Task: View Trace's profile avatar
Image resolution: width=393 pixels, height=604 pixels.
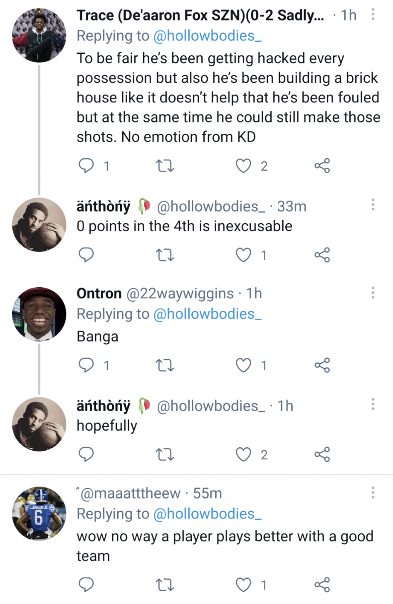Action: [x=39, y=35]
